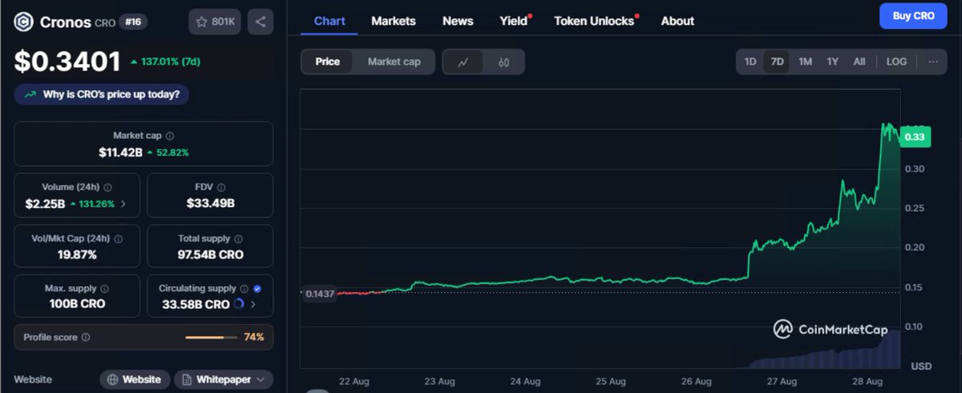Switch to the Markets tab

tap(394, 21)
